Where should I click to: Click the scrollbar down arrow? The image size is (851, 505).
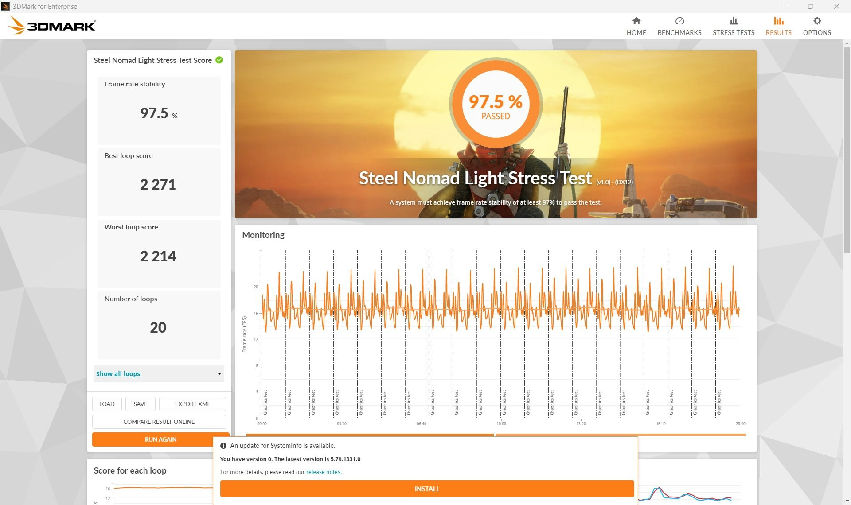pos(847,501)
